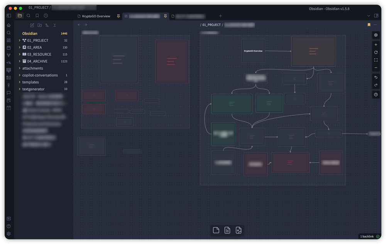Toggle the right sidebar panel
The image size is (386, 244).
coord(376,16)
